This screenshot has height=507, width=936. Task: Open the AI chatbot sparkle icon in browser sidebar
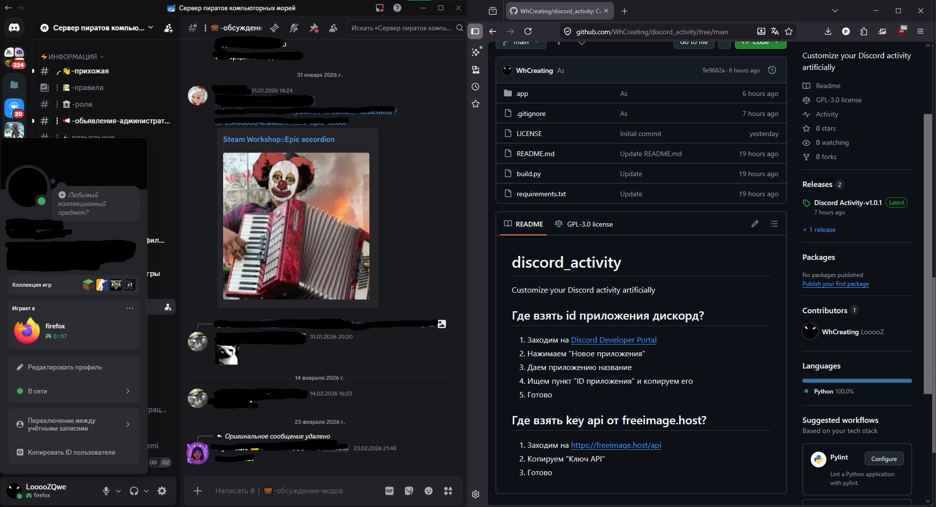tap(476, 52)
